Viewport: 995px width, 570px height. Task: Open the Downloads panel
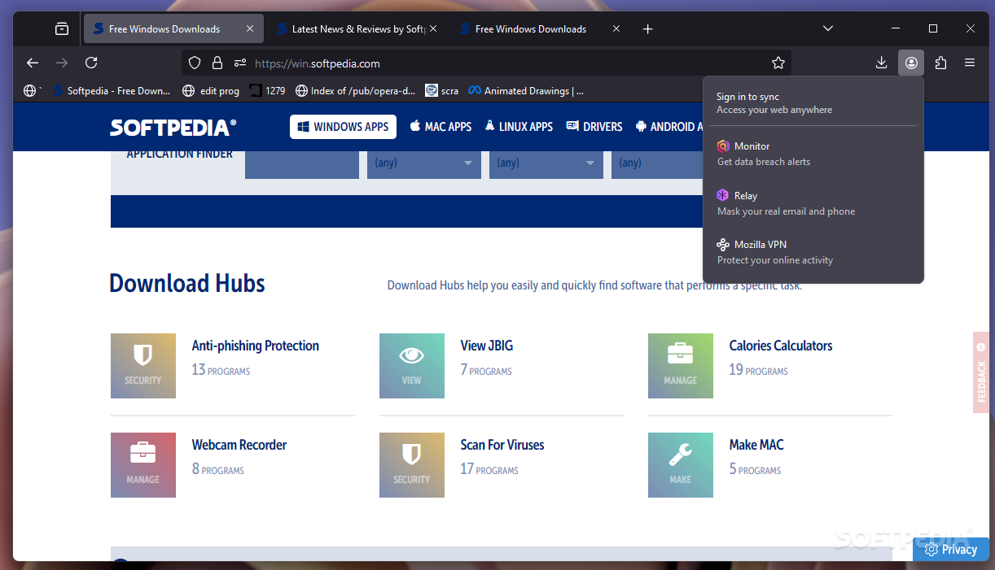[x=881, y=63]
